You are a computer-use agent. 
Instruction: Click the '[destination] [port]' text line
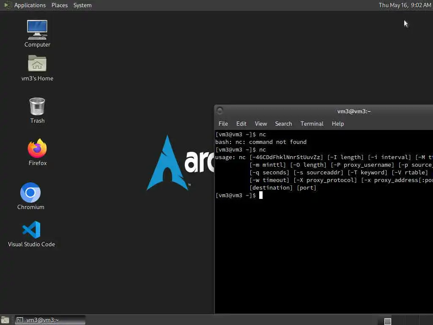[283, 187]
